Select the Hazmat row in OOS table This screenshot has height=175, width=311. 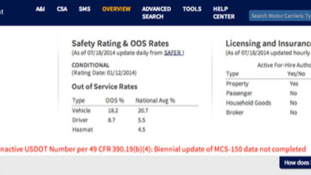click(83, 130)
